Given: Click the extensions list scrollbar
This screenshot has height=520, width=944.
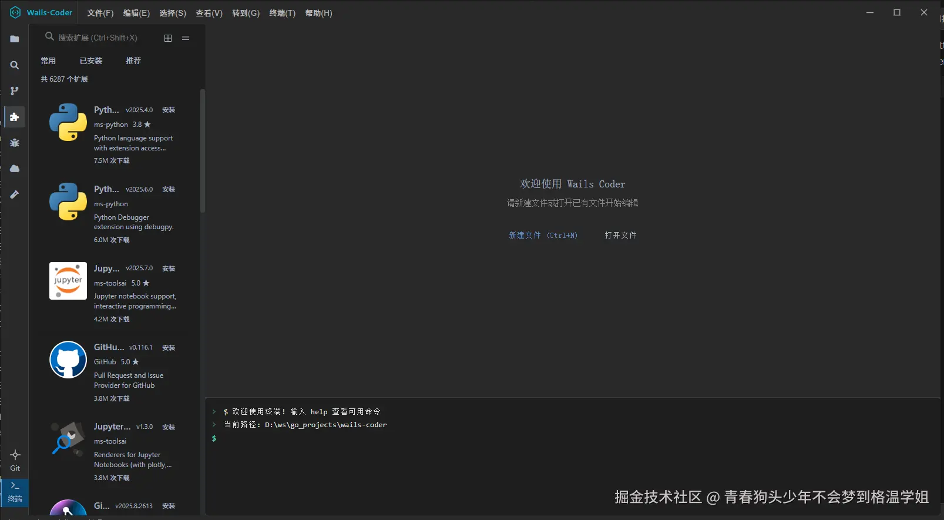Looking at the screenshot, I should click(x=203, y=150).
